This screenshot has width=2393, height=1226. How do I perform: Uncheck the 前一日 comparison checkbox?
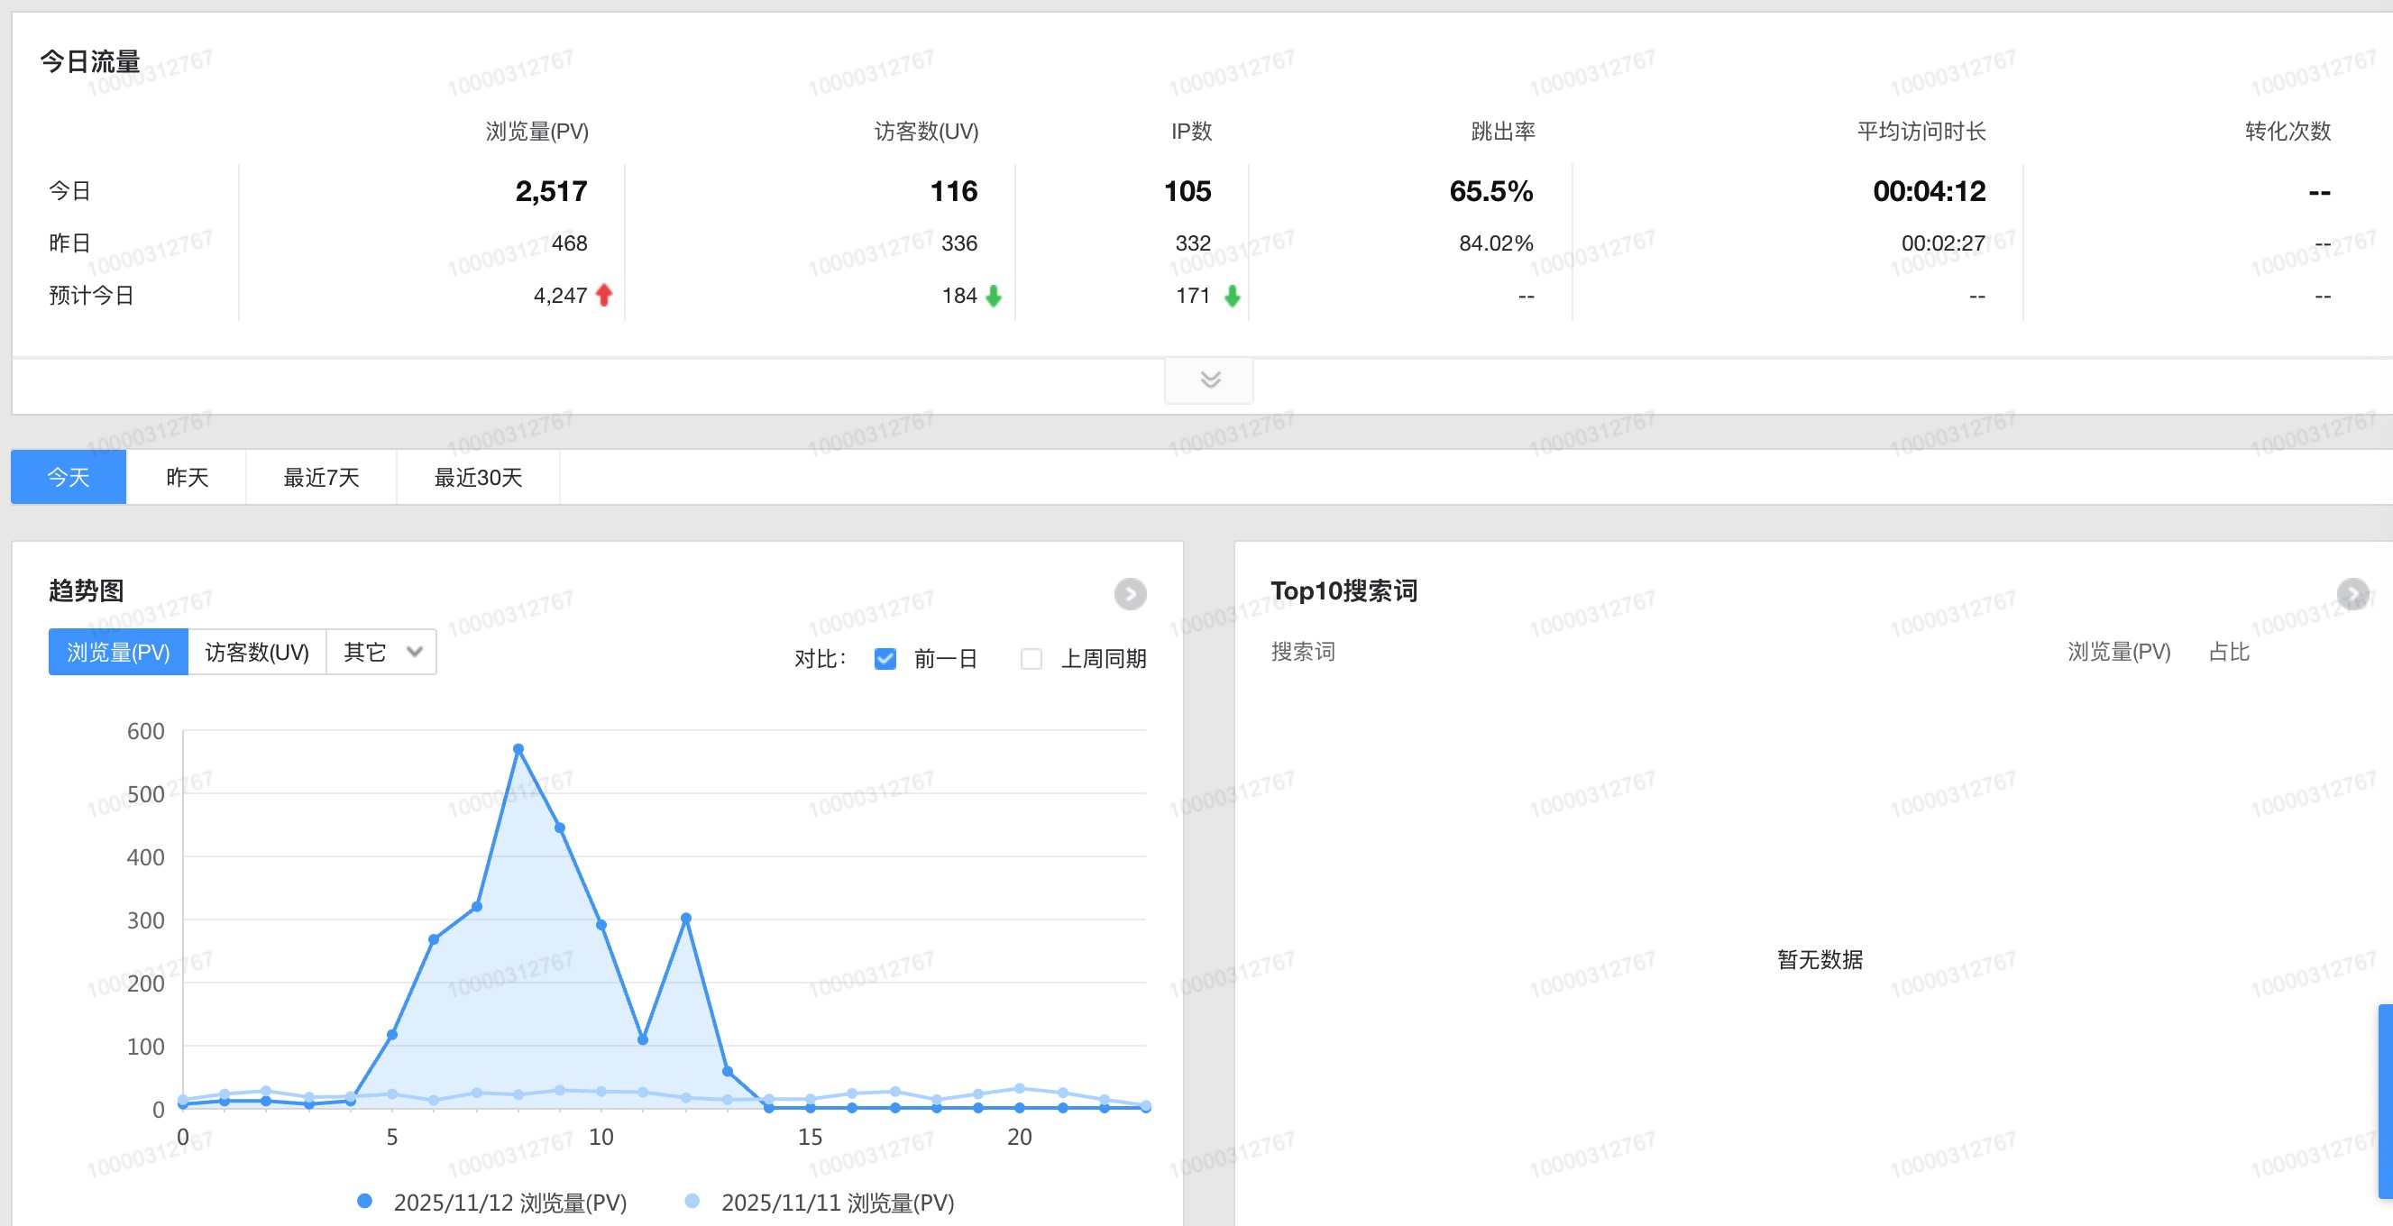tap(885, 658)
